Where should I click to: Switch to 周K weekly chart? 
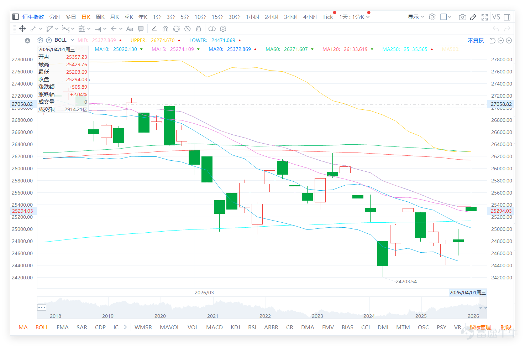pos(100,17)
